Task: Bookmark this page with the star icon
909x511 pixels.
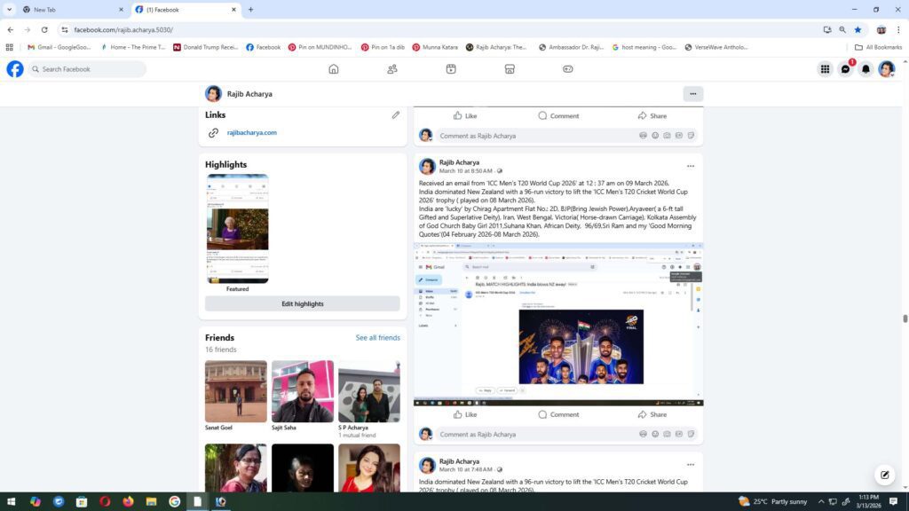Action: [858, 29]
